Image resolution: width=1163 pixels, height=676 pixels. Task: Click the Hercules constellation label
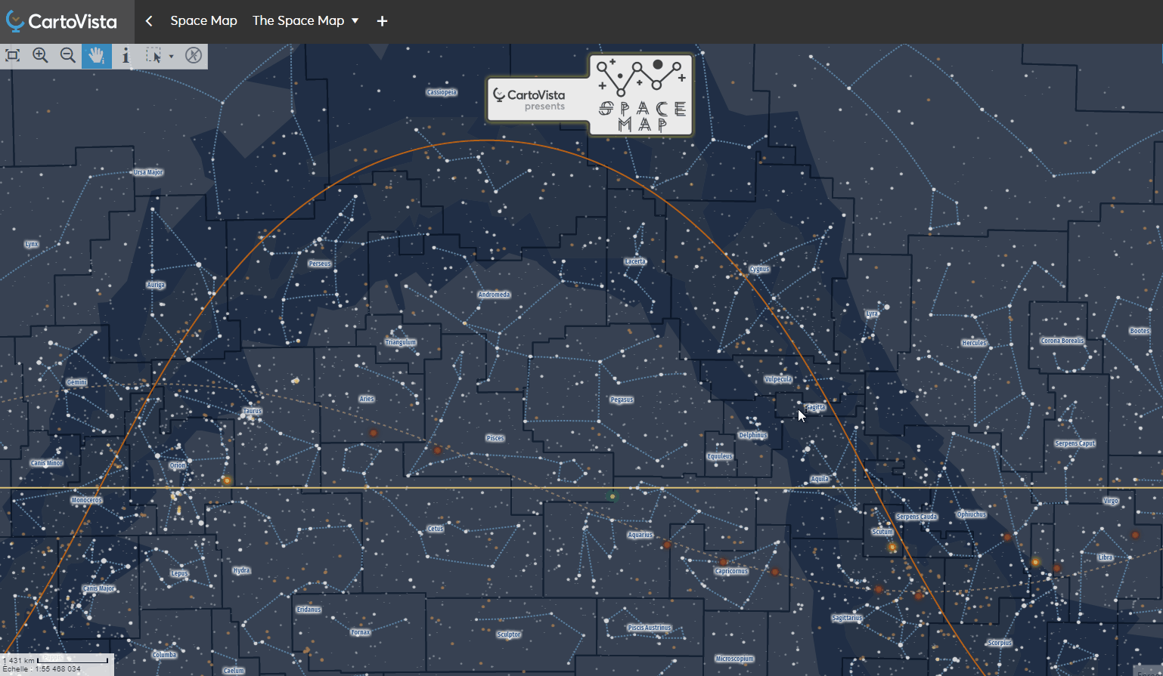[x=974, y=343]
